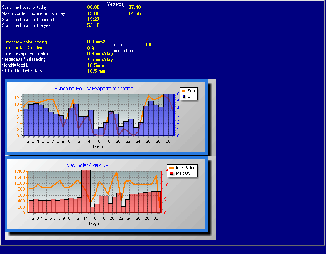Select the Current UV value 0.0
Viewport: 326px width, 254px height.
[x=148, y=45]
